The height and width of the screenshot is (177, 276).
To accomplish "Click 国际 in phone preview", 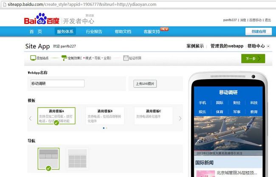I will (x=220, y=103).
